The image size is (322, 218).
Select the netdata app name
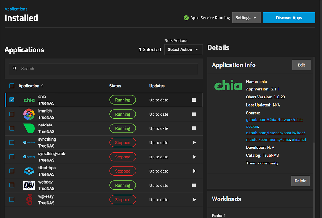pyautogui.click(x=45, y=125)
